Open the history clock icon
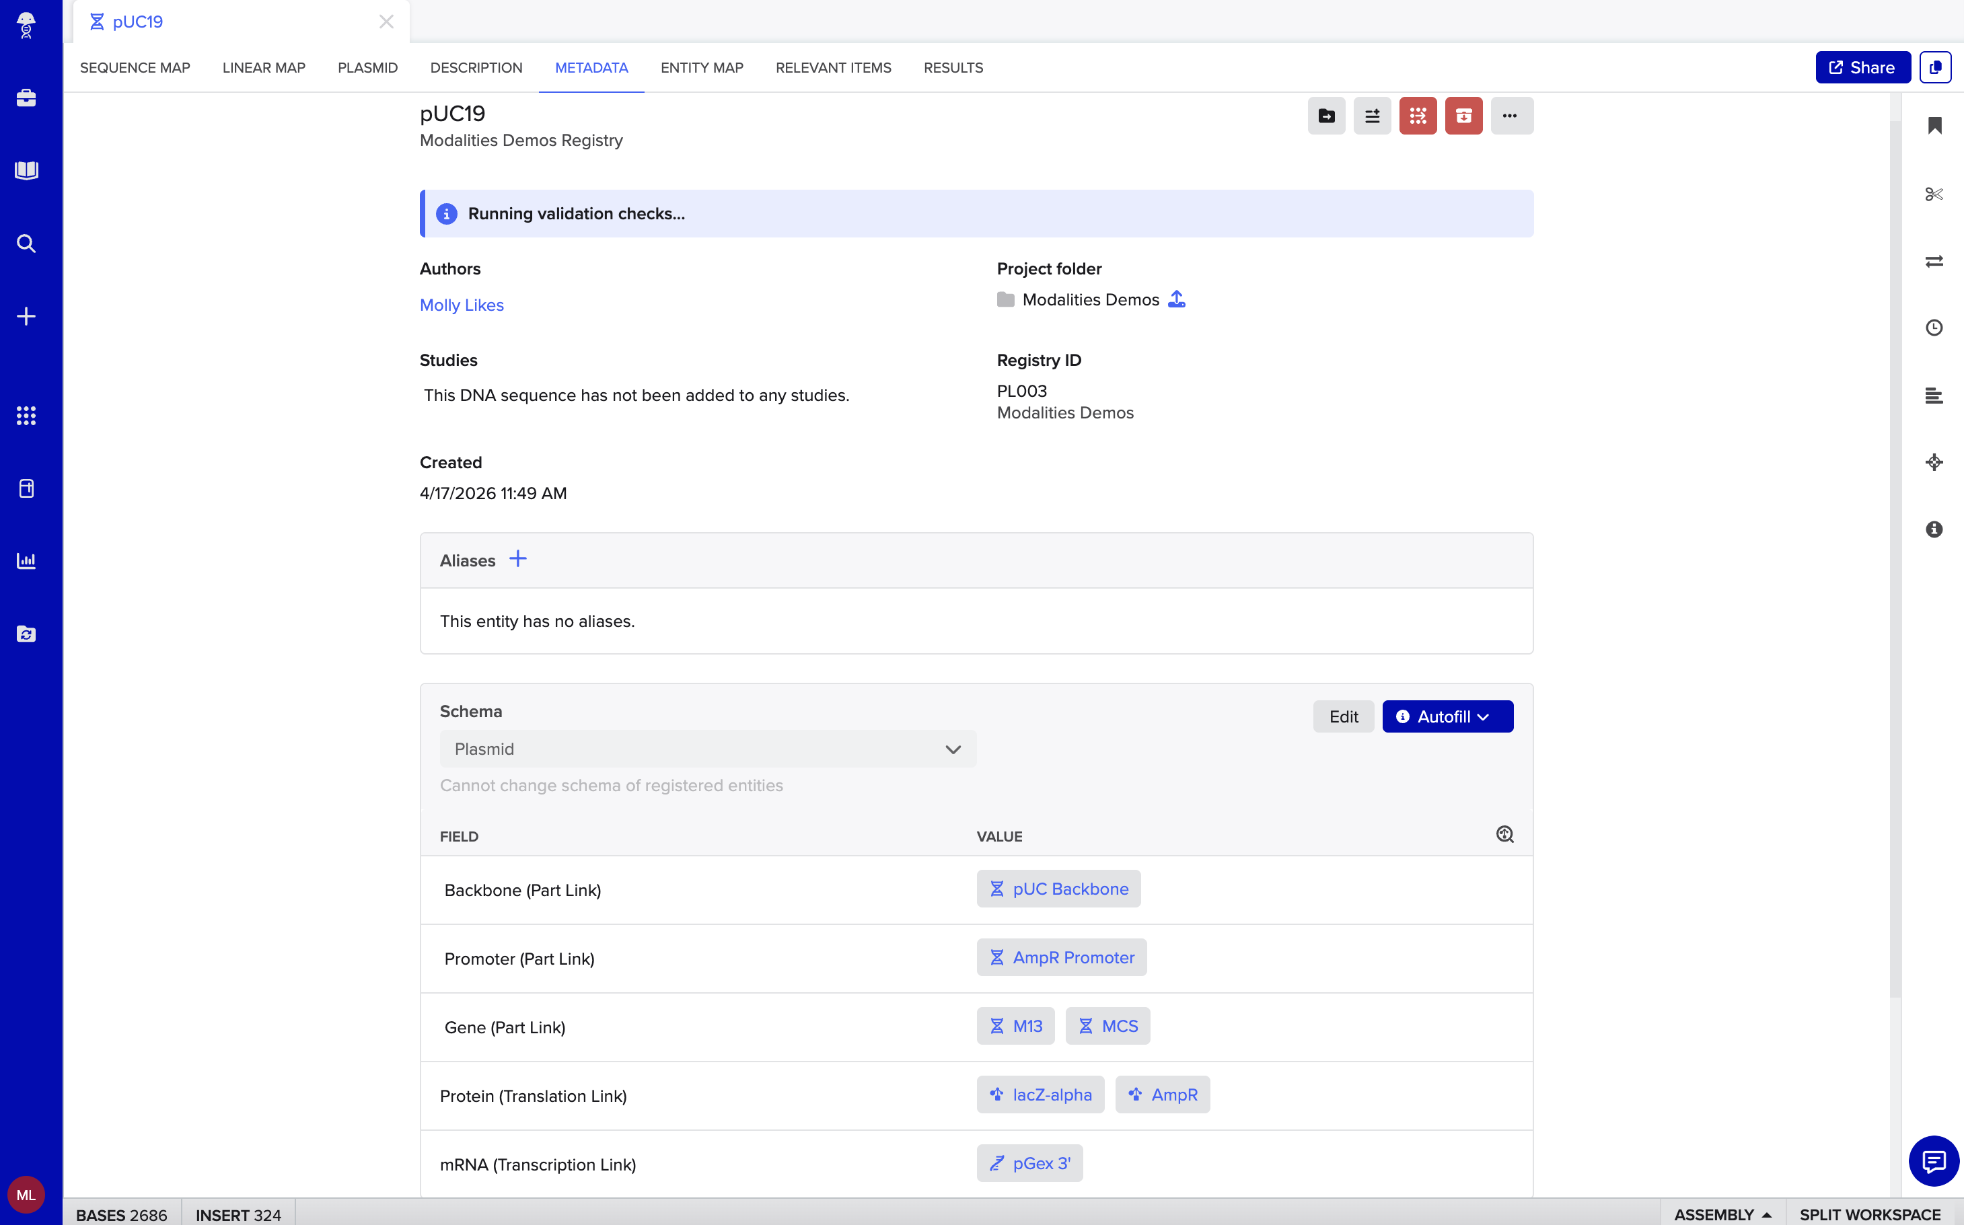The height and width of the screenshot is (1225, 1964). [x=1934, y=328]
